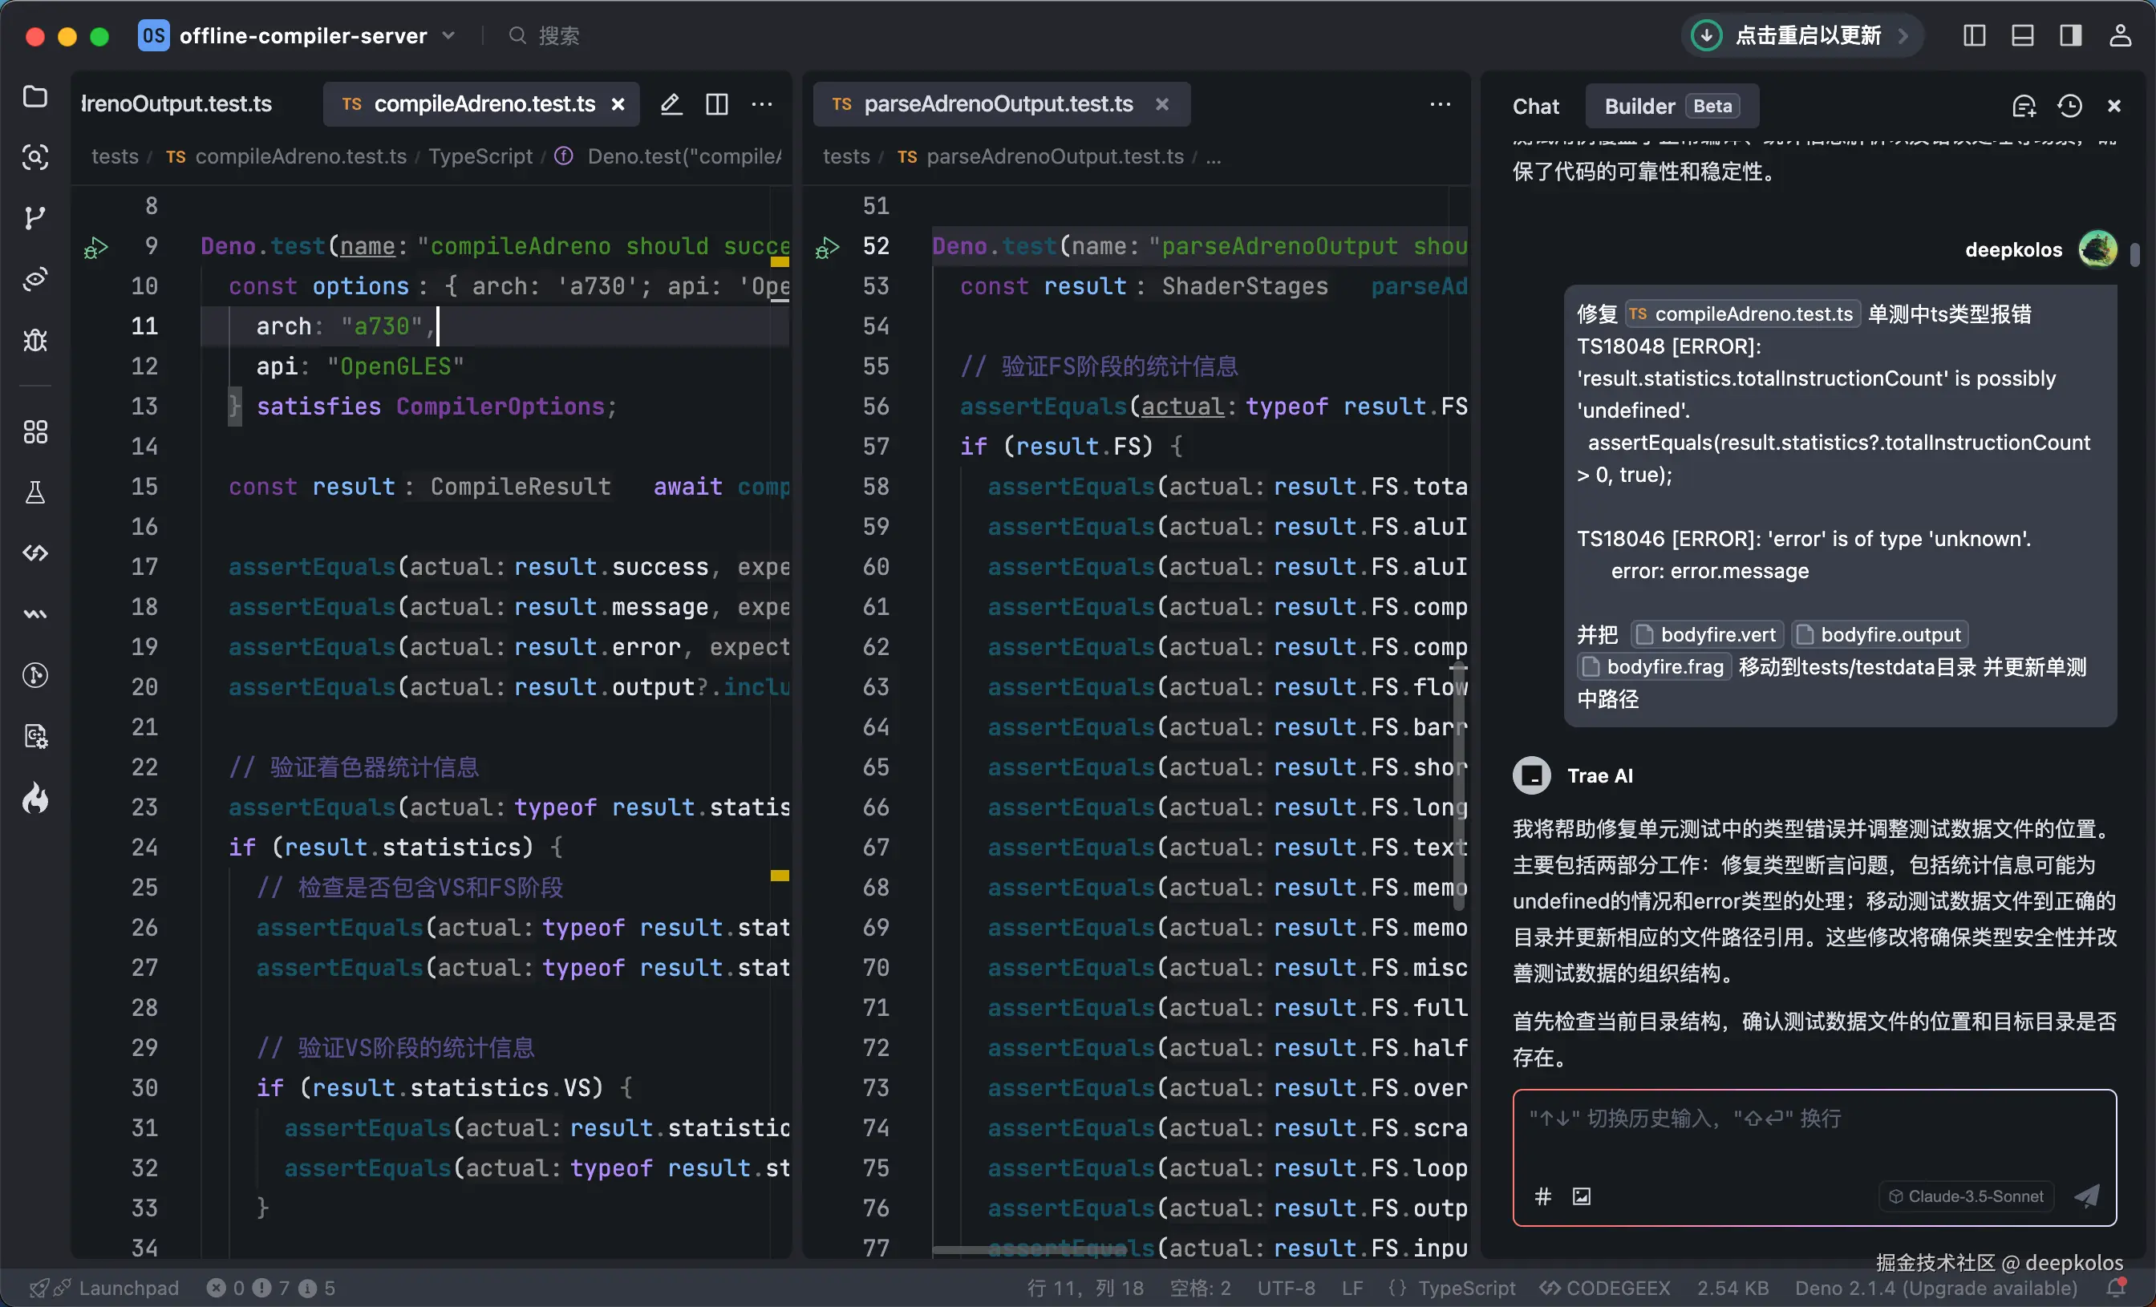Screen dimensions: 2156x1307
Task: Switch to the Chat tab
Action: coord(1536,106)
